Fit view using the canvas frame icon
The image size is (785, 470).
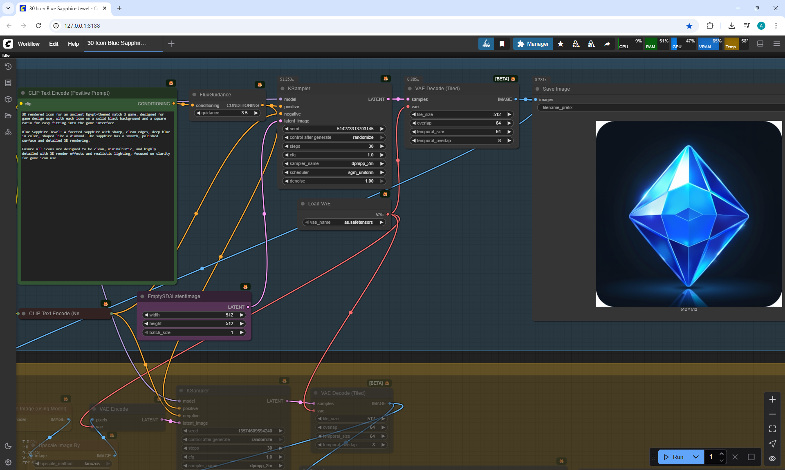click(x=772, y=429)
